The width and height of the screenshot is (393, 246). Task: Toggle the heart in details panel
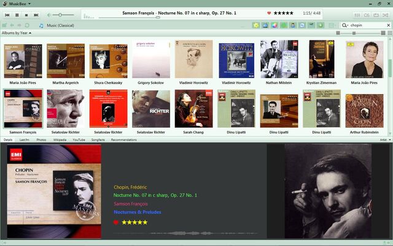click(116, 222)
